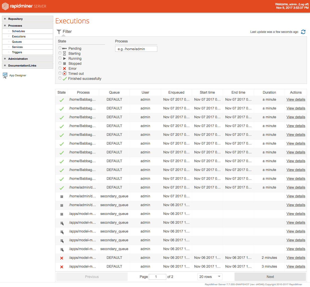
Task: Enable the Running state filter checkbox
Action: [x=60, y=58]
